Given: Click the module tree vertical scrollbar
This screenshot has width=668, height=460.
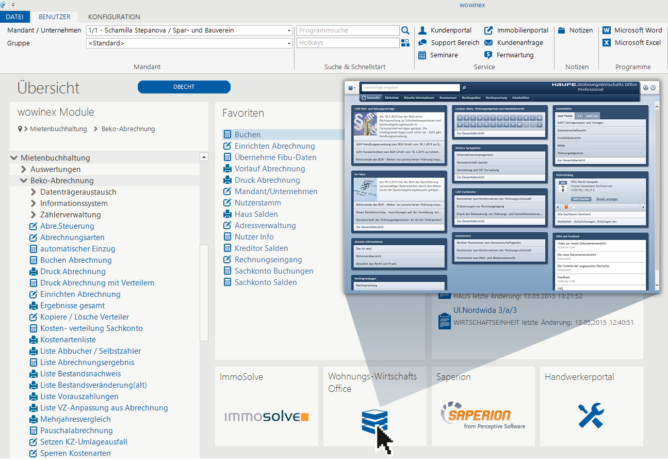Looking at the screenshot, I should (204, 289).
